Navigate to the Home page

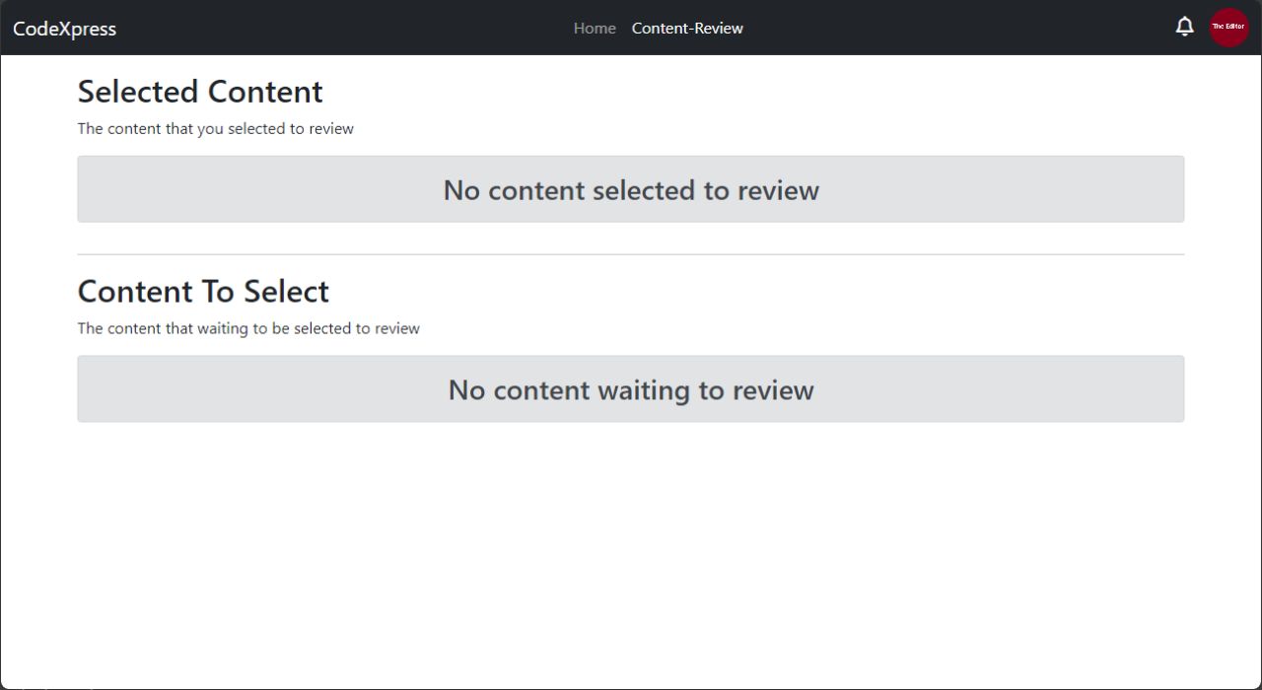tap(595, 29)
